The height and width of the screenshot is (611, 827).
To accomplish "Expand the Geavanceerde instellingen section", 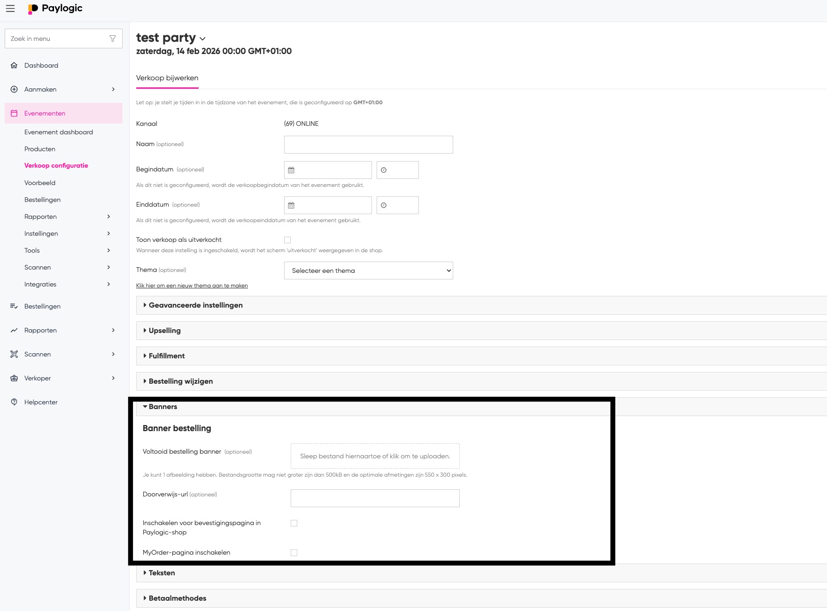I will click(x=195, y=305).
